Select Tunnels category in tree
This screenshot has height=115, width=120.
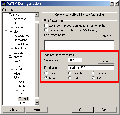click(x=24, y=99)
